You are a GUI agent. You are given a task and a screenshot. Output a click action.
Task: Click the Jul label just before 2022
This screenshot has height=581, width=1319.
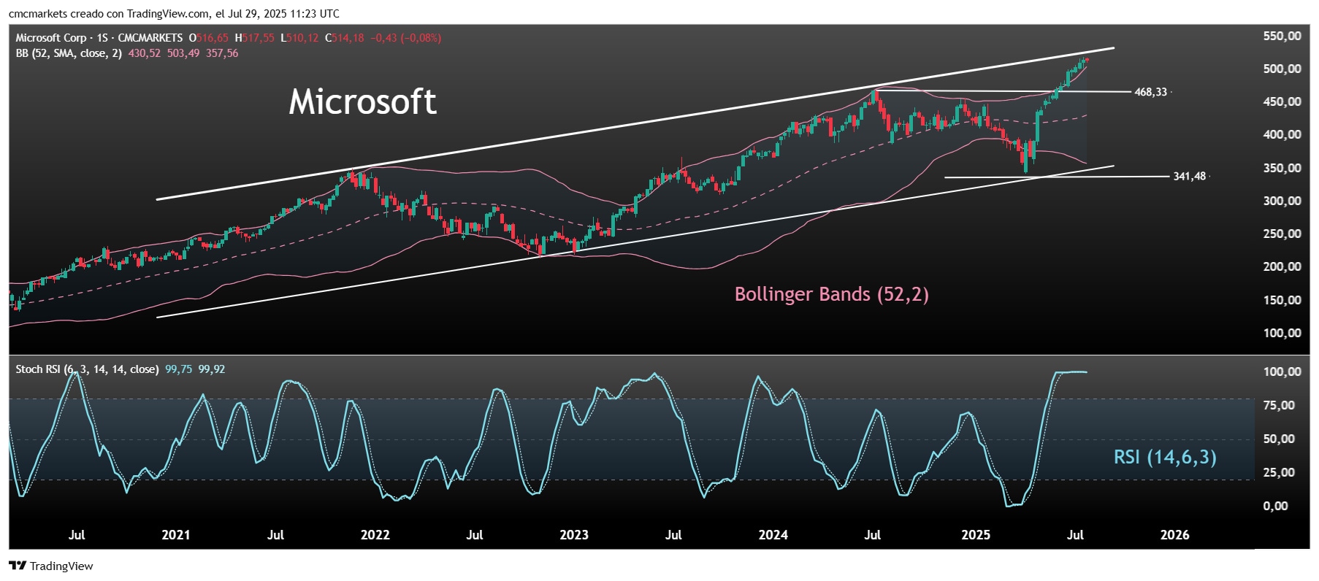pyautogui.click(x=275, y=535)
